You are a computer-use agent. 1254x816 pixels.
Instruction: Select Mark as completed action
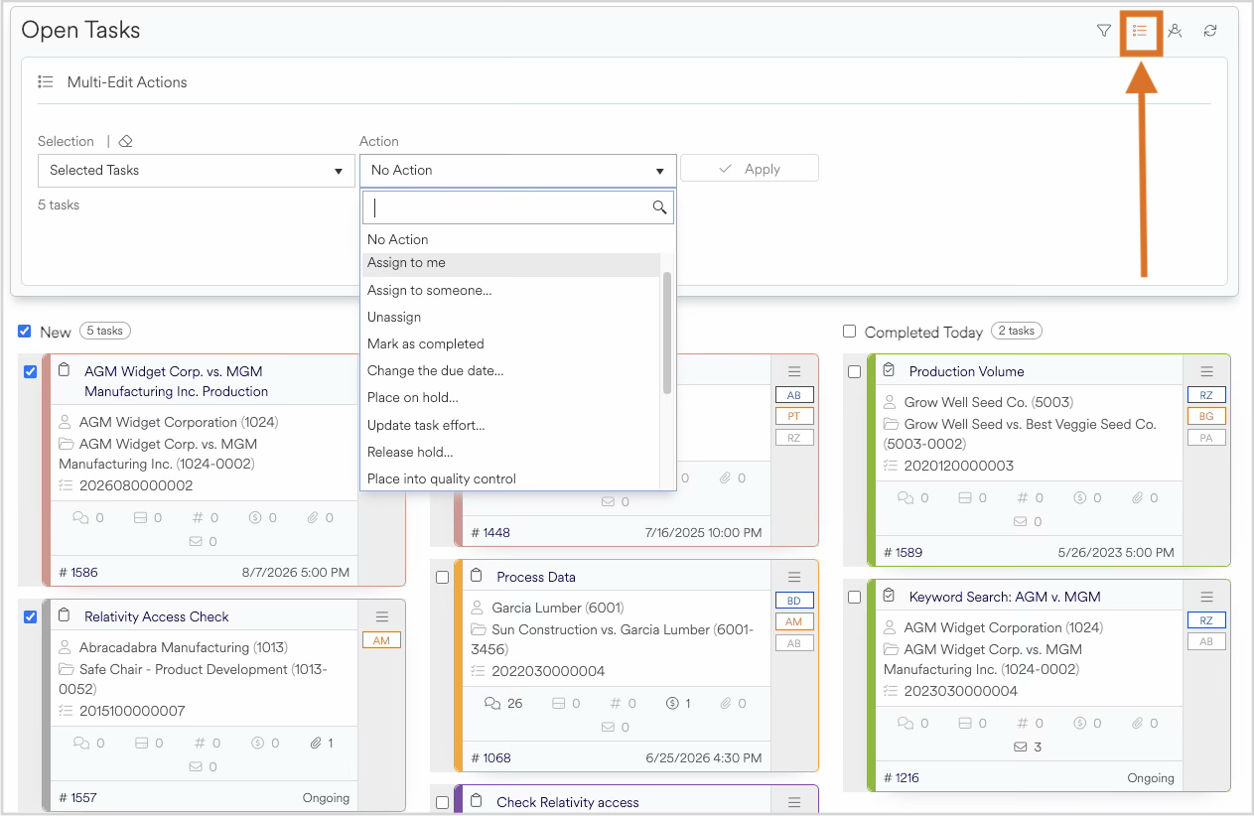[x=511, y=344]
